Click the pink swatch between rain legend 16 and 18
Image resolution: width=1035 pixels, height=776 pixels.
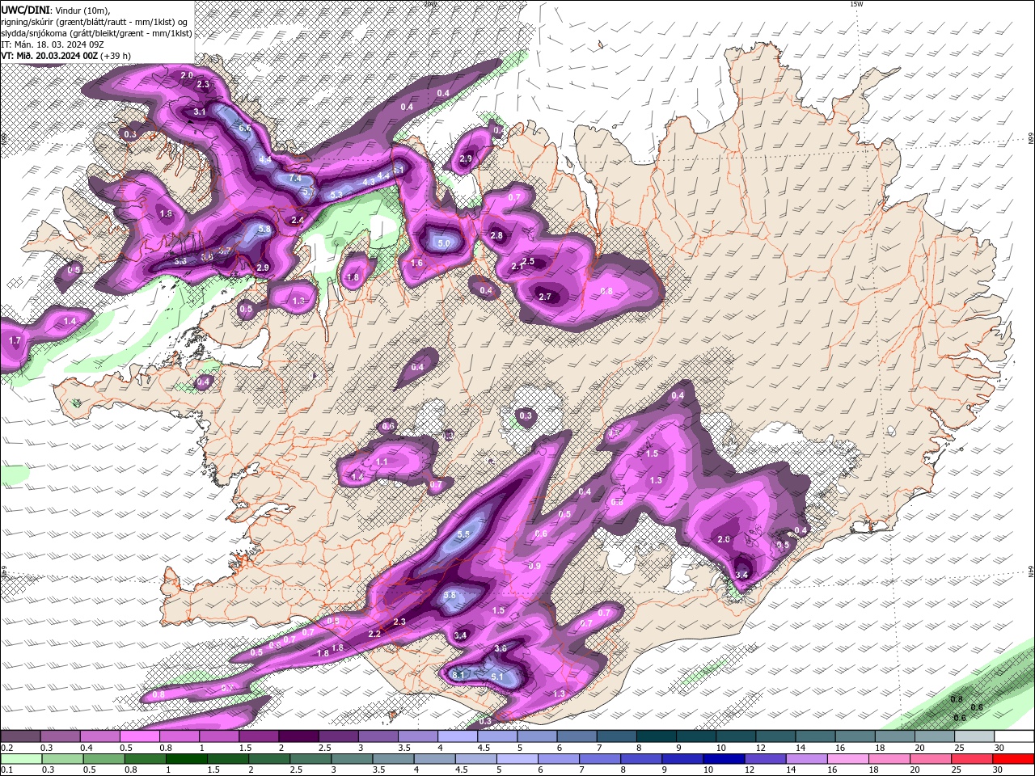(847, 759)
